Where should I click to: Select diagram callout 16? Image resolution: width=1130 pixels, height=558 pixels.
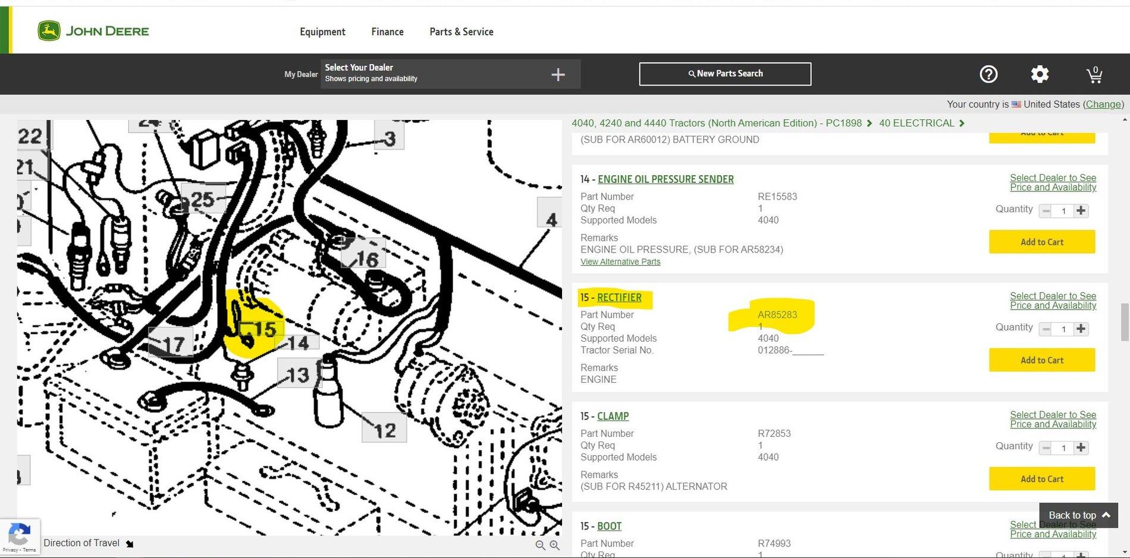(x=363, y=254)
